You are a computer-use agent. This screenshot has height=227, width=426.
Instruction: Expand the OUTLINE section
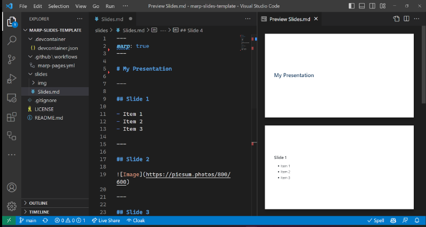[x=38, y=203]
